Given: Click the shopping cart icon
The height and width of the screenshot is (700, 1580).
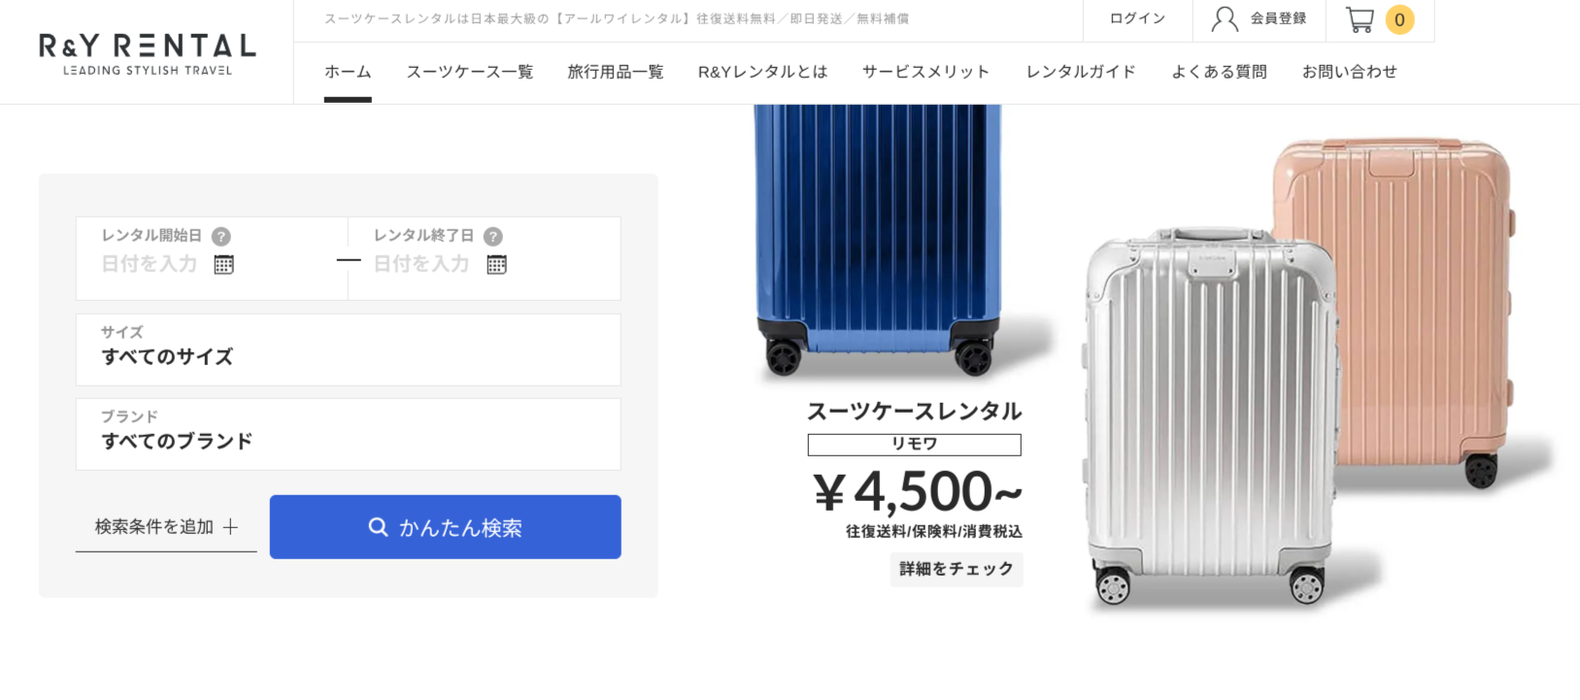Looking at the screenshot, I should pyautogui.click(x=1360, y=19).
